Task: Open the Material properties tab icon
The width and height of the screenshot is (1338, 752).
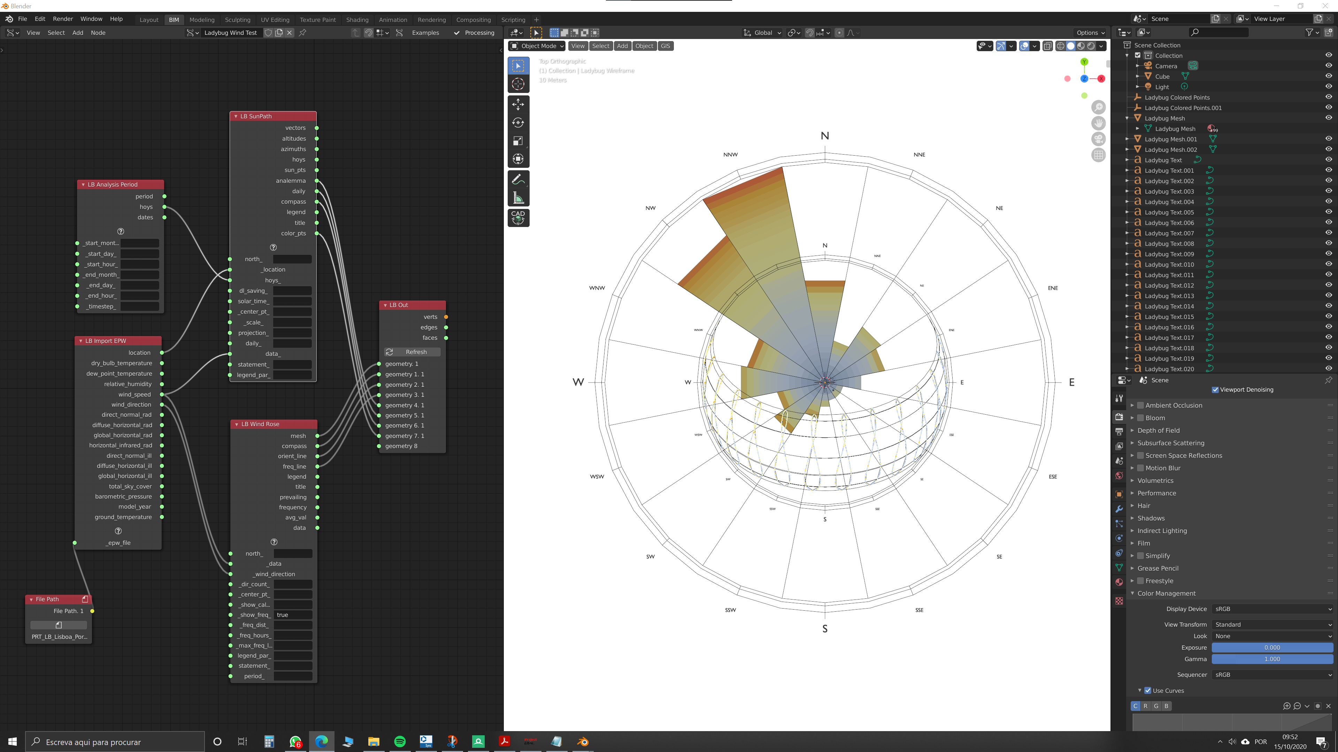Action: (x=1119, y=582)
